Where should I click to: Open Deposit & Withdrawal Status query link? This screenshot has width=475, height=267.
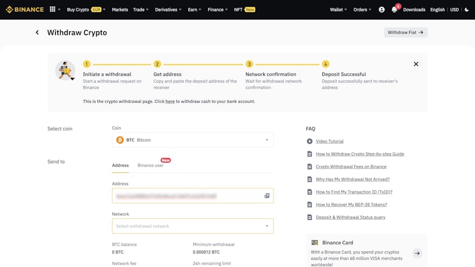coord(350,217)
